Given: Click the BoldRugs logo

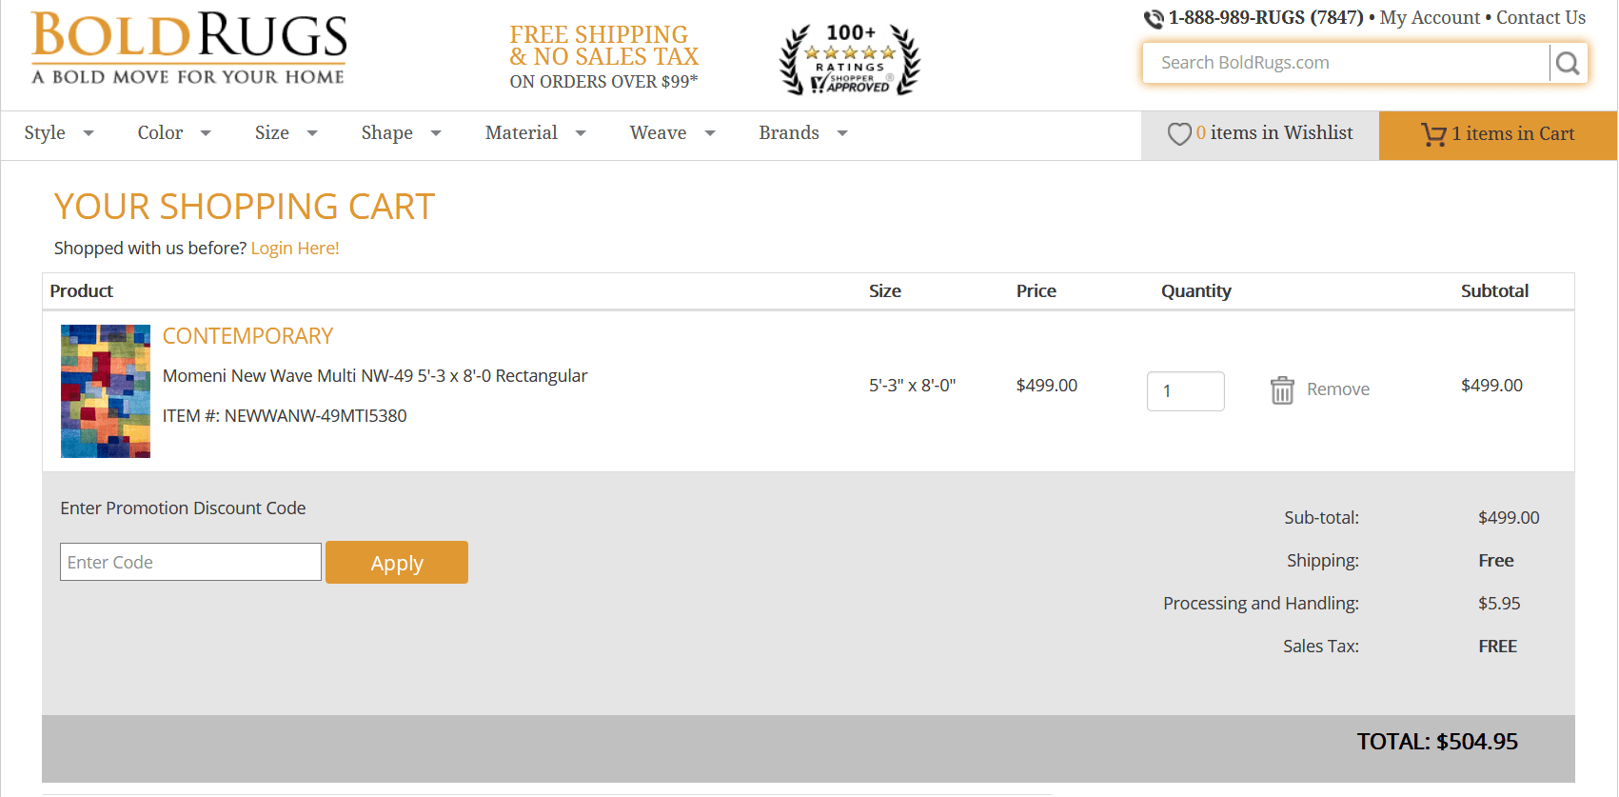Looking at the screenshot, I should click(189, 49).
